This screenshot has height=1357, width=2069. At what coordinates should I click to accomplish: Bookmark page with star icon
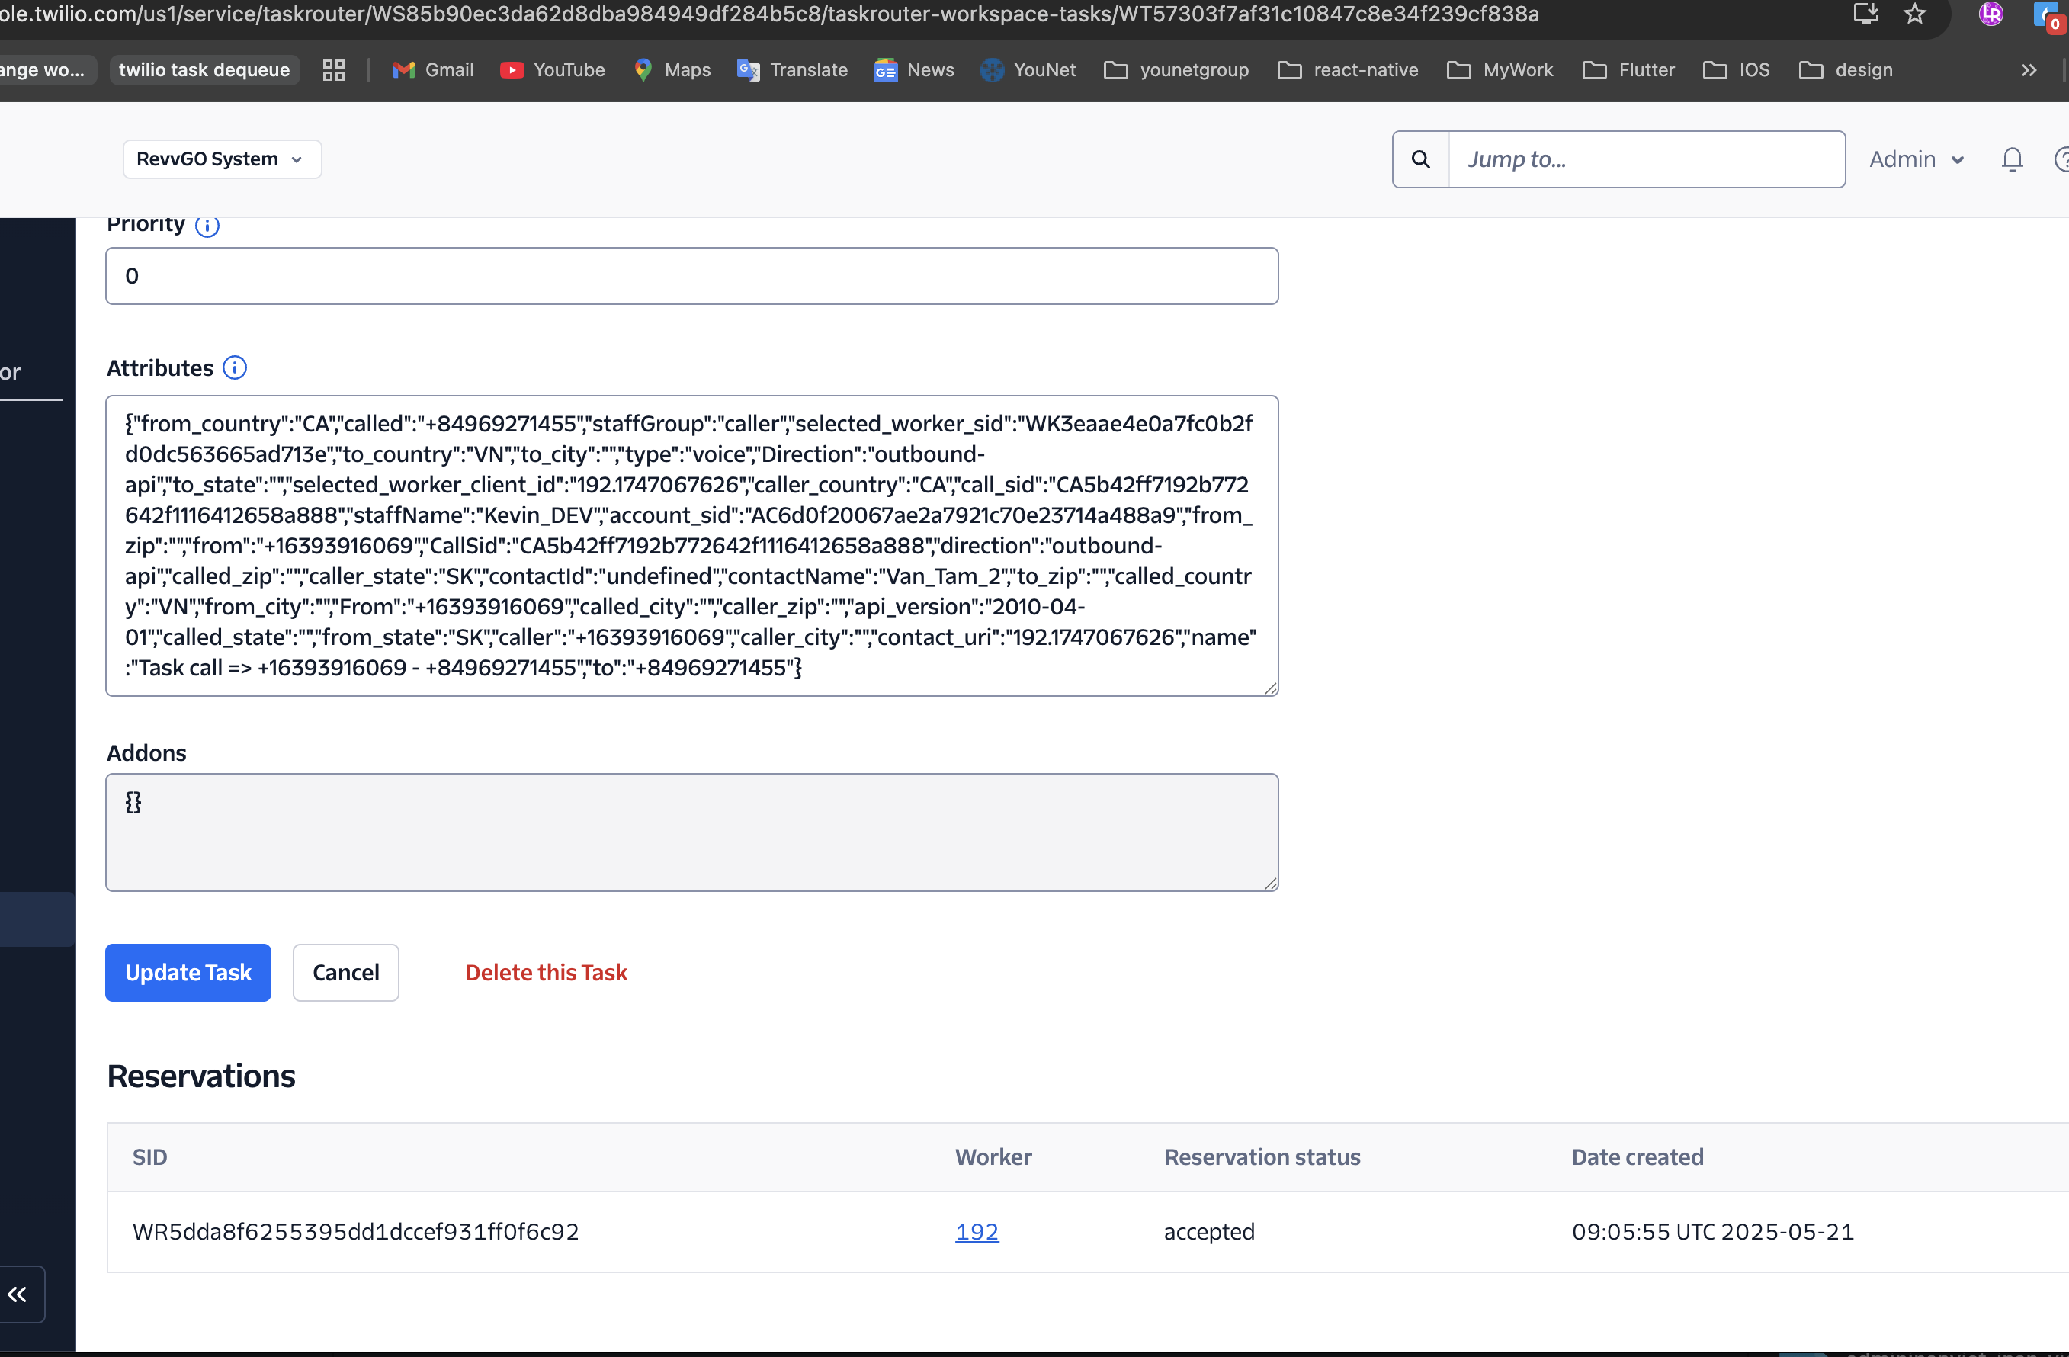(x=1914, y=14)
